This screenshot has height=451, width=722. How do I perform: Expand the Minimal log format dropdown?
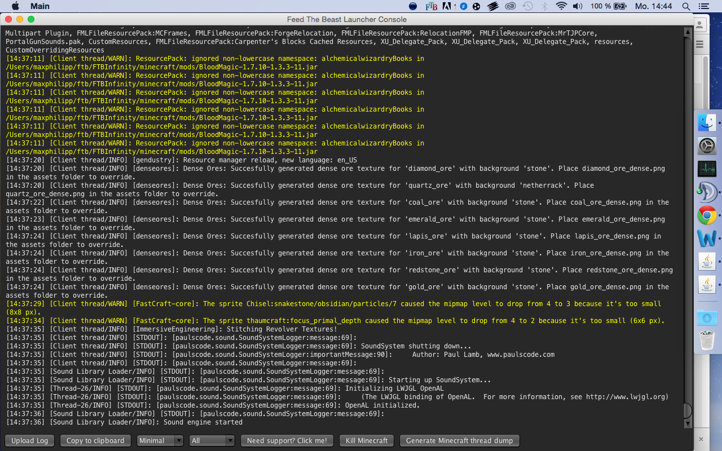coord(160,440)
